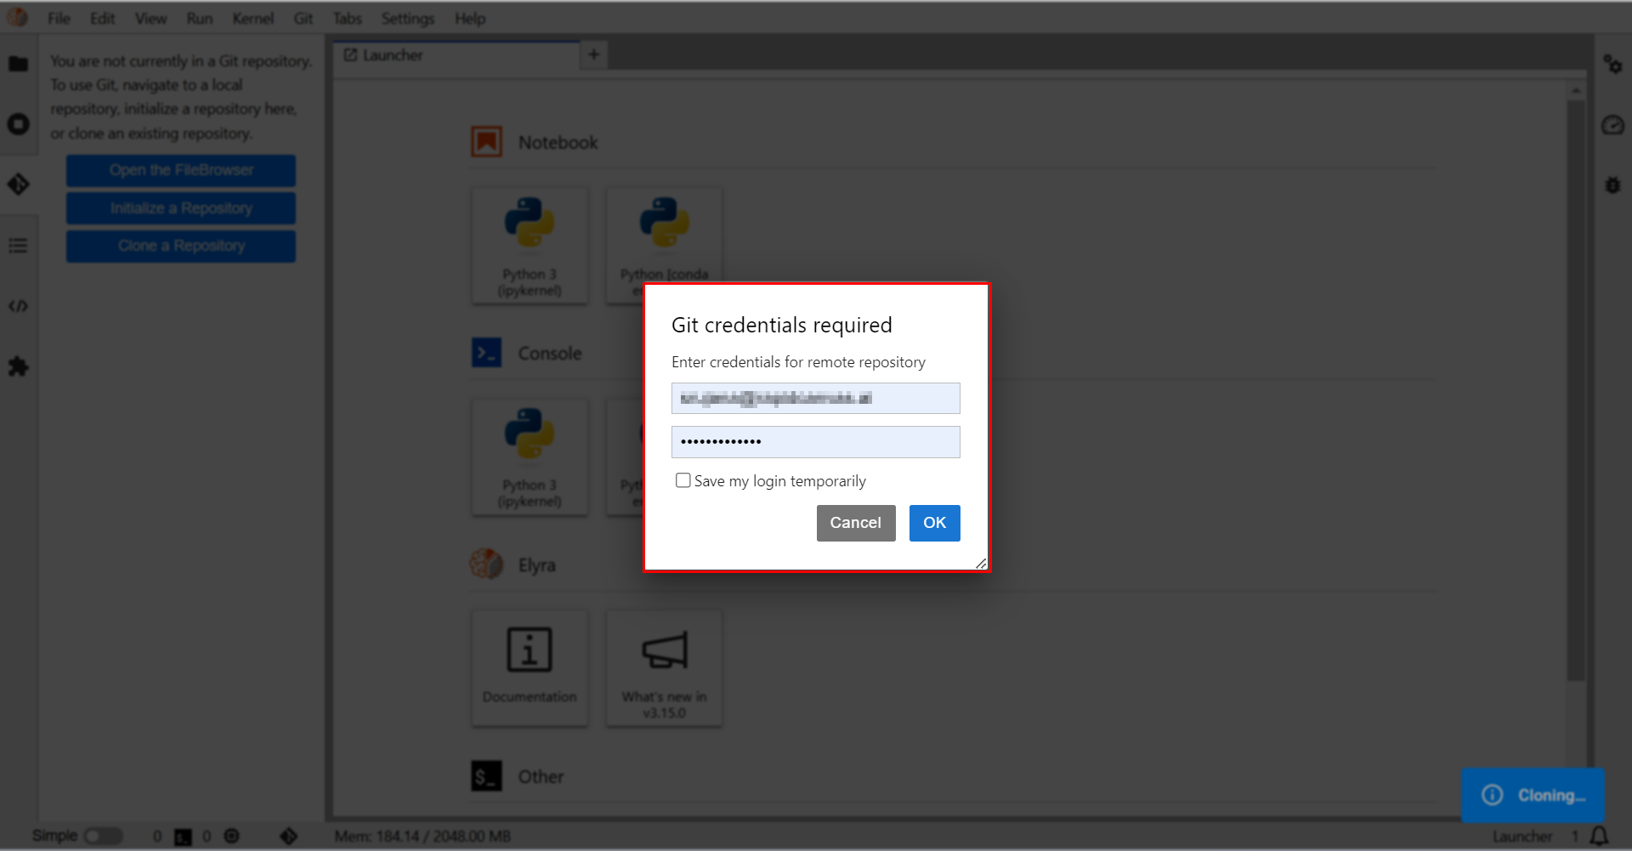Click the password input field
Viewport: 1632px width, 851px height.
coord(815,442)
